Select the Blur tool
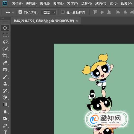The width and height of the screenshot is (134, 134). pyautogui.click(x=5, y=111)
